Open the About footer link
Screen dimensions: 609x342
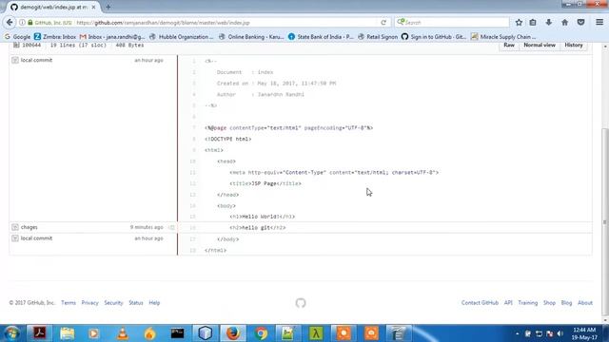(x=585, y=303)
